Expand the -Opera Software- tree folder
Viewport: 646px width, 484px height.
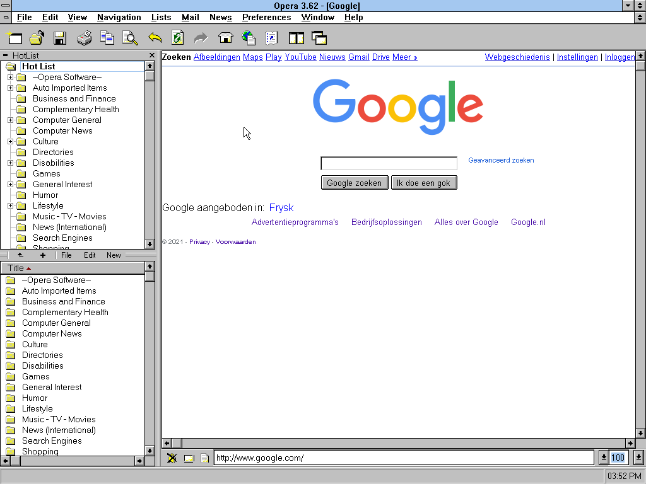(10, 78)
